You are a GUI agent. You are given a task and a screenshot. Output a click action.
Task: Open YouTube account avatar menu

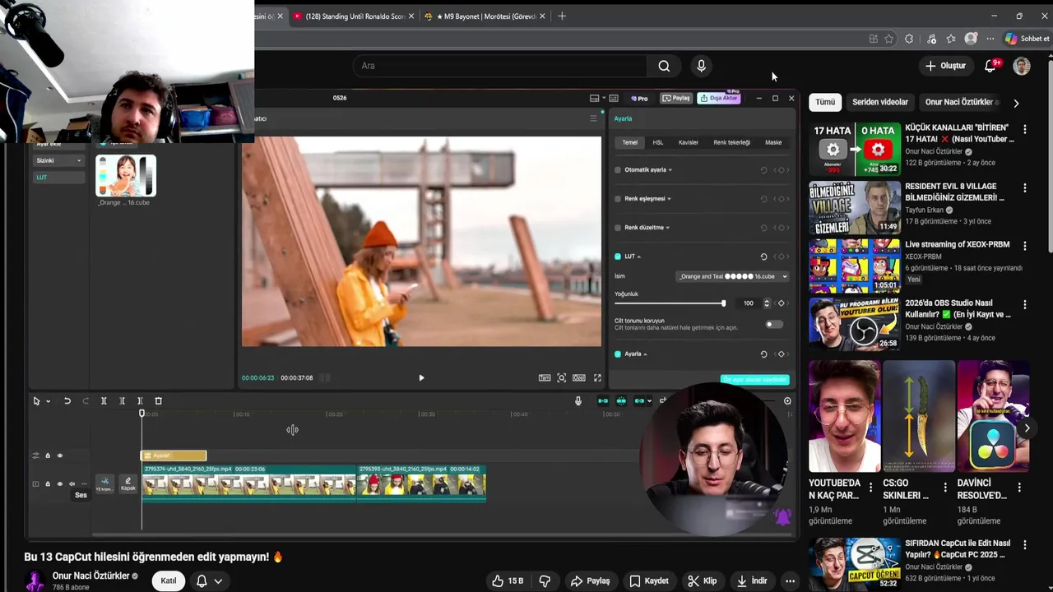pyautogui.click(x=1022, y=66)
